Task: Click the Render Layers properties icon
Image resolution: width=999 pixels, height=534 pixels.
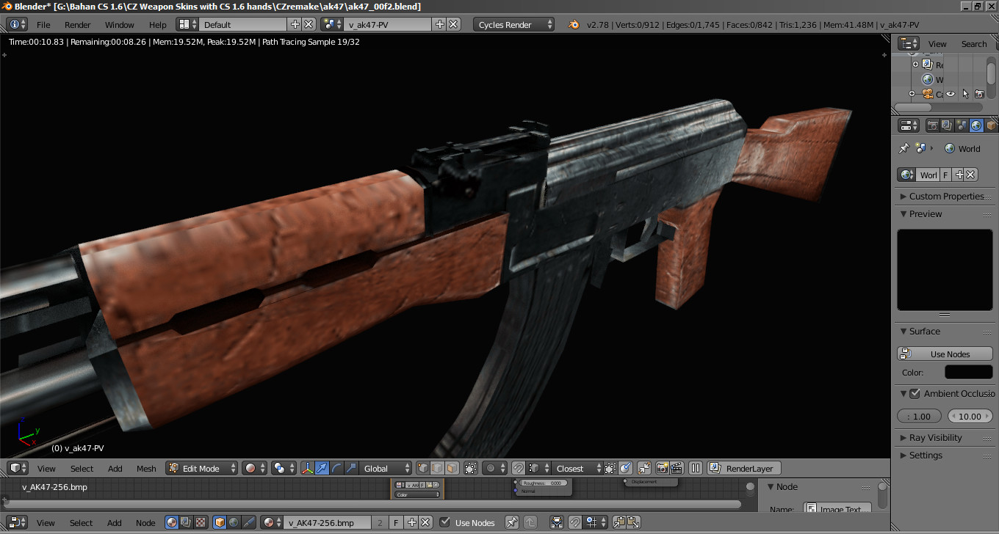Action: pos(945,125)
